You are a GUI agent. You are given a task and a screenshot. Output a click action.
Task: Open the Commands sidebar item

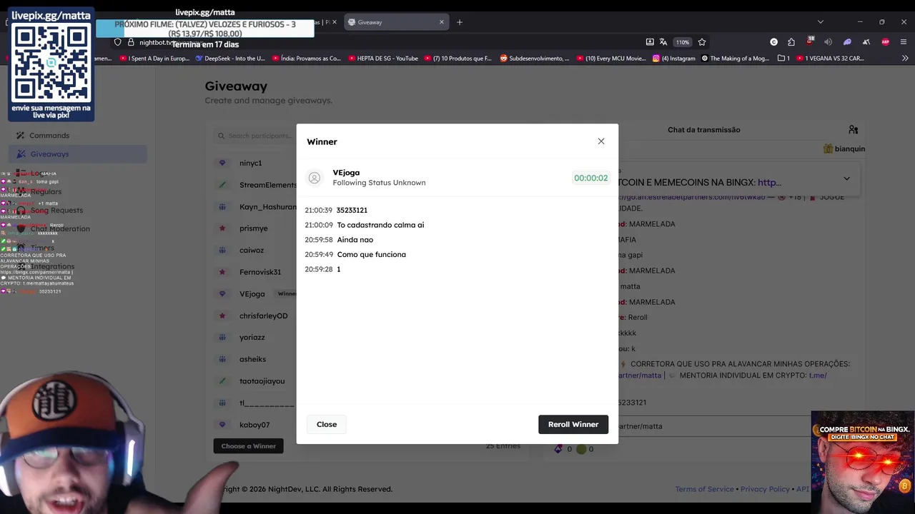click(x=49, y=136)
